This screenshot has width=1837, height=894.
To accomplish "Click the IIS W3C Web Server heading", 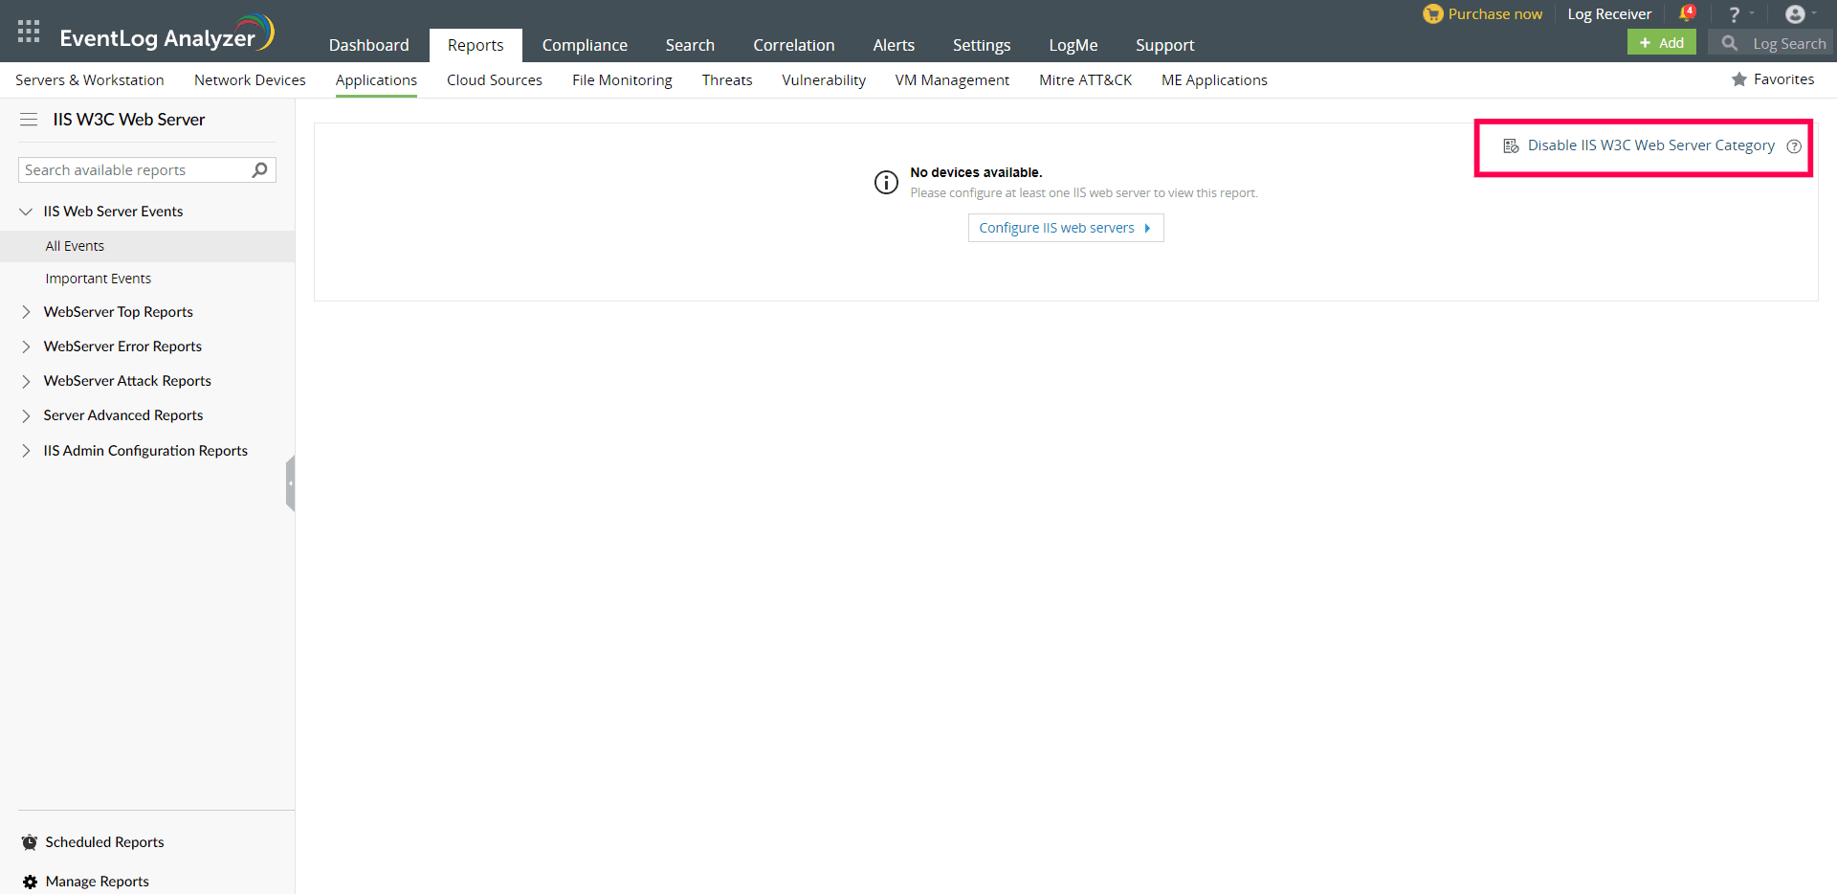I will click(x=128, y=120).
